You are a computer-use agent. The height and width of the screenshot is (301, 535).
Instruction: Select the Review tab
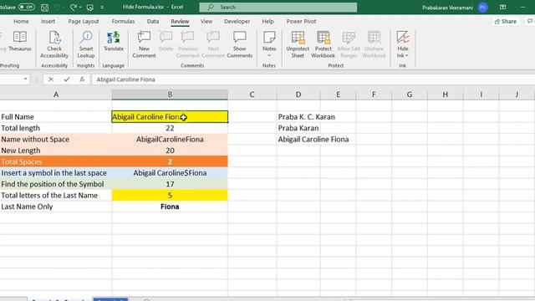point(180,21)
